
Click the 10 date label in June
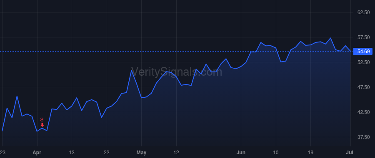(276, 153)
